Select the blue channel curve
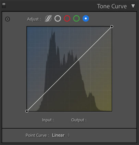 click(86, 18)
